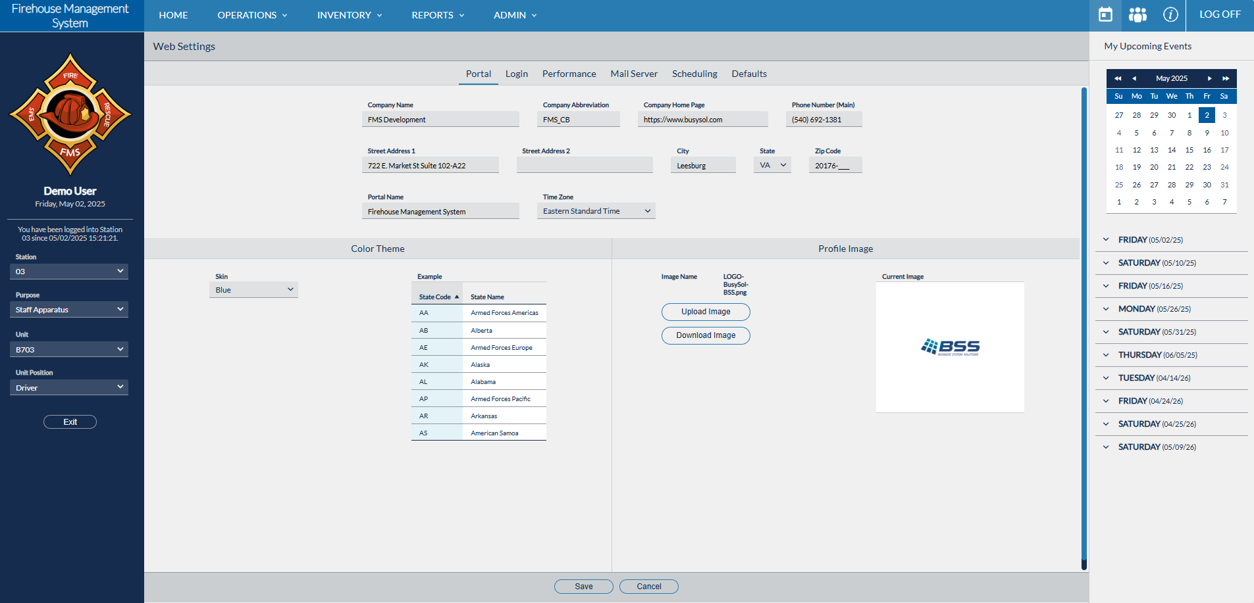Image resolution: width=1254 pixels, height=603 pixels.
Task: Open the REPORTS menu
Action: [438, 15]
